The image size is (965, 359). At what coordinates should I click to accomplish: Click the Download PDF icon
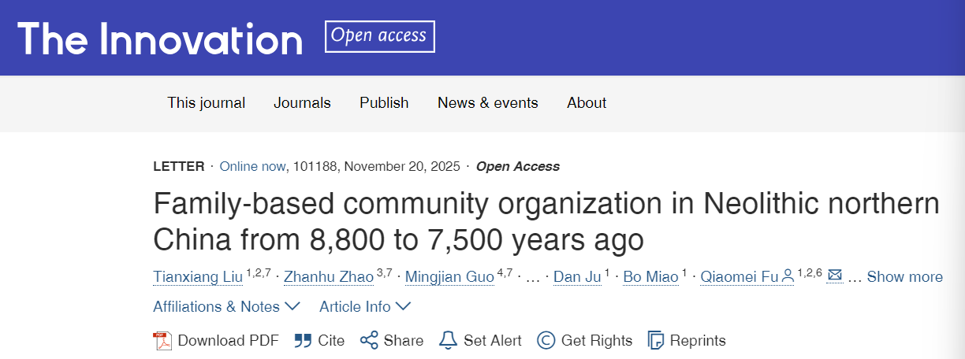pyautogui.click(x=162, y=340)
